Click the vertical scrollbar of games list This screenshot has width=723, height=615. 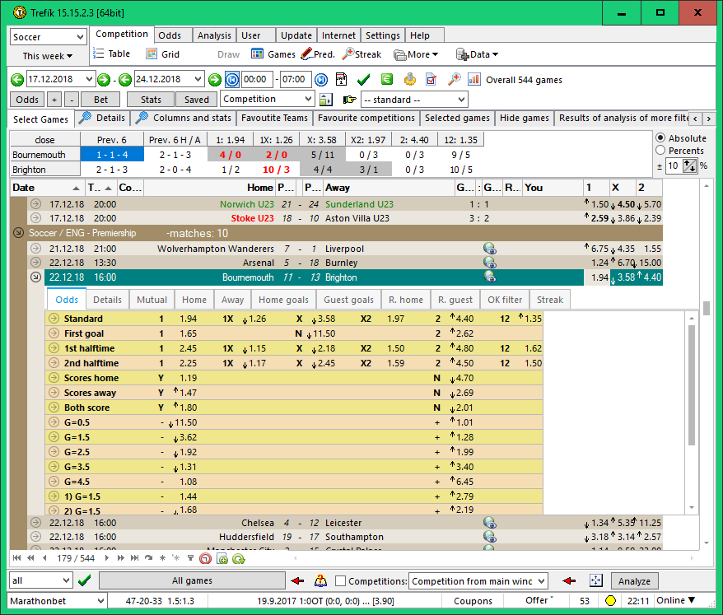[x=706, y=308]
